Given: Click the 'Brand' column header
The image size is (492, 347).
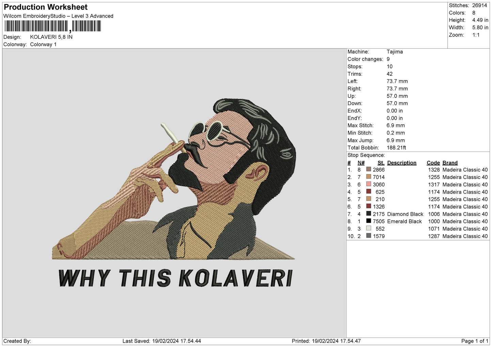Looking at the screenshot, I should (450, 163).
